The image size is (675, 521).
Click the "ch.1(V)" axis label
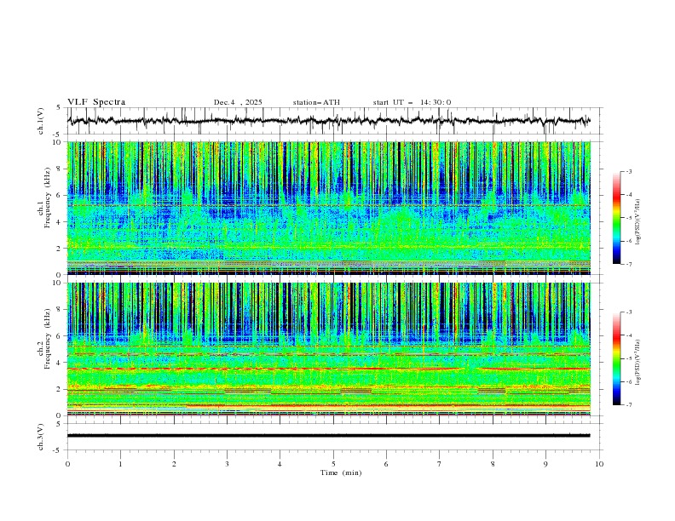click(41, 121)
